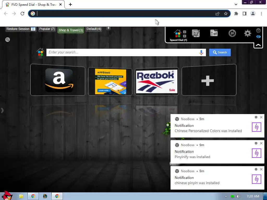Open the Chrome three-dot menu

tap(261, 14)
